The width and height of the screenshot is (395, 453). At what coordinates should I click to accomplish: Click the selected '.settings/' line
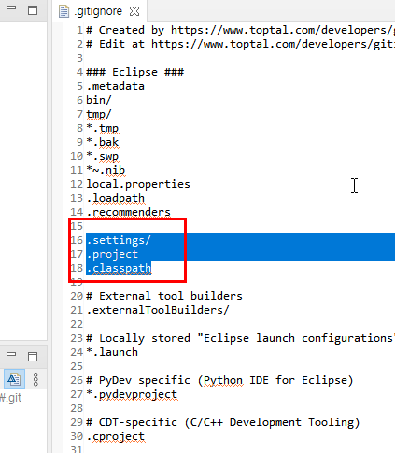point(119,240)
